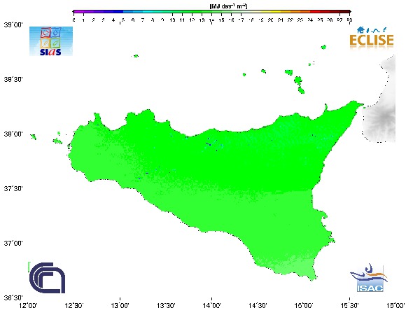This screenshot has width=420, height=315.
Task: Click the longitude label 13°30'
Action: click(166, 305)
